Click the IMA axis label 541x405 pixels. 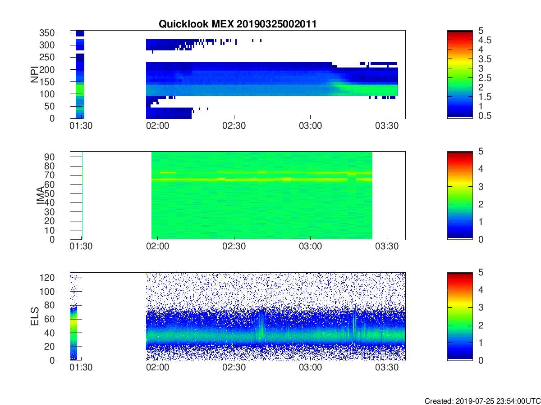click(41, 196)
